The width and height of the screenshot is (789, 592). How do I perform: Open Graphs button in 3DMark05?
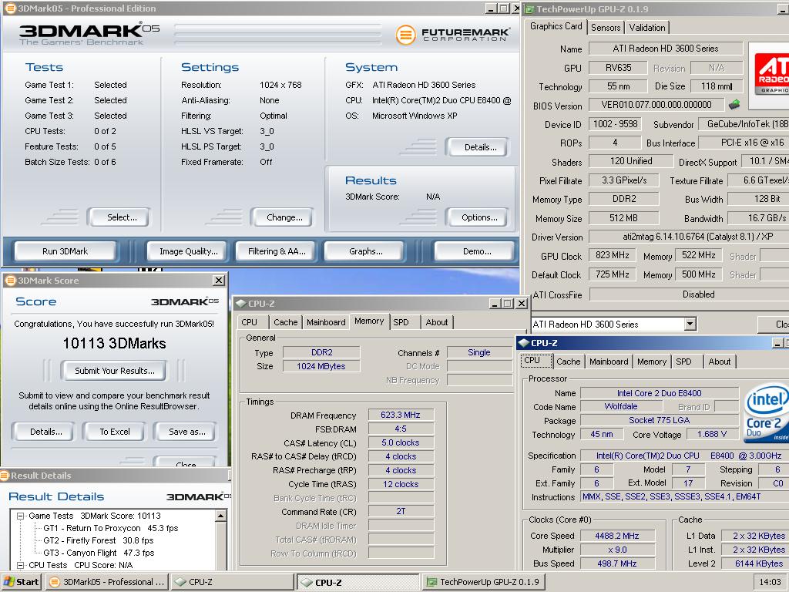coord(365,251)
